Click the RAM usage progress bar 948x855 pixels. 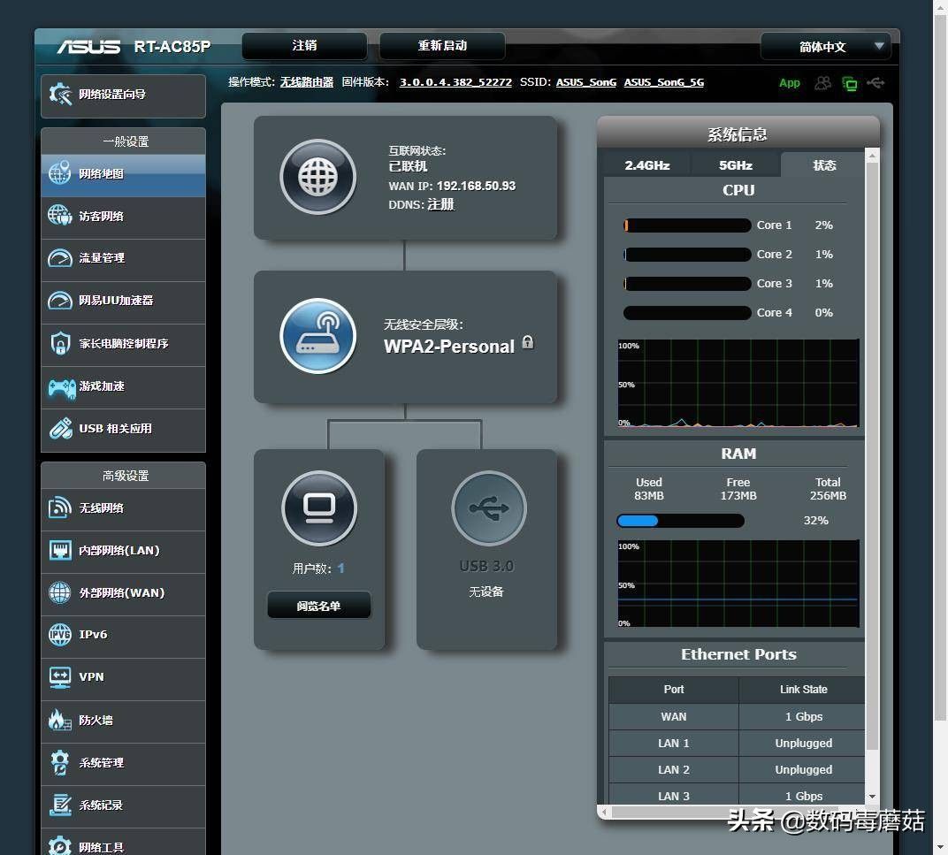pyautogui.click(x=680, y=521)
